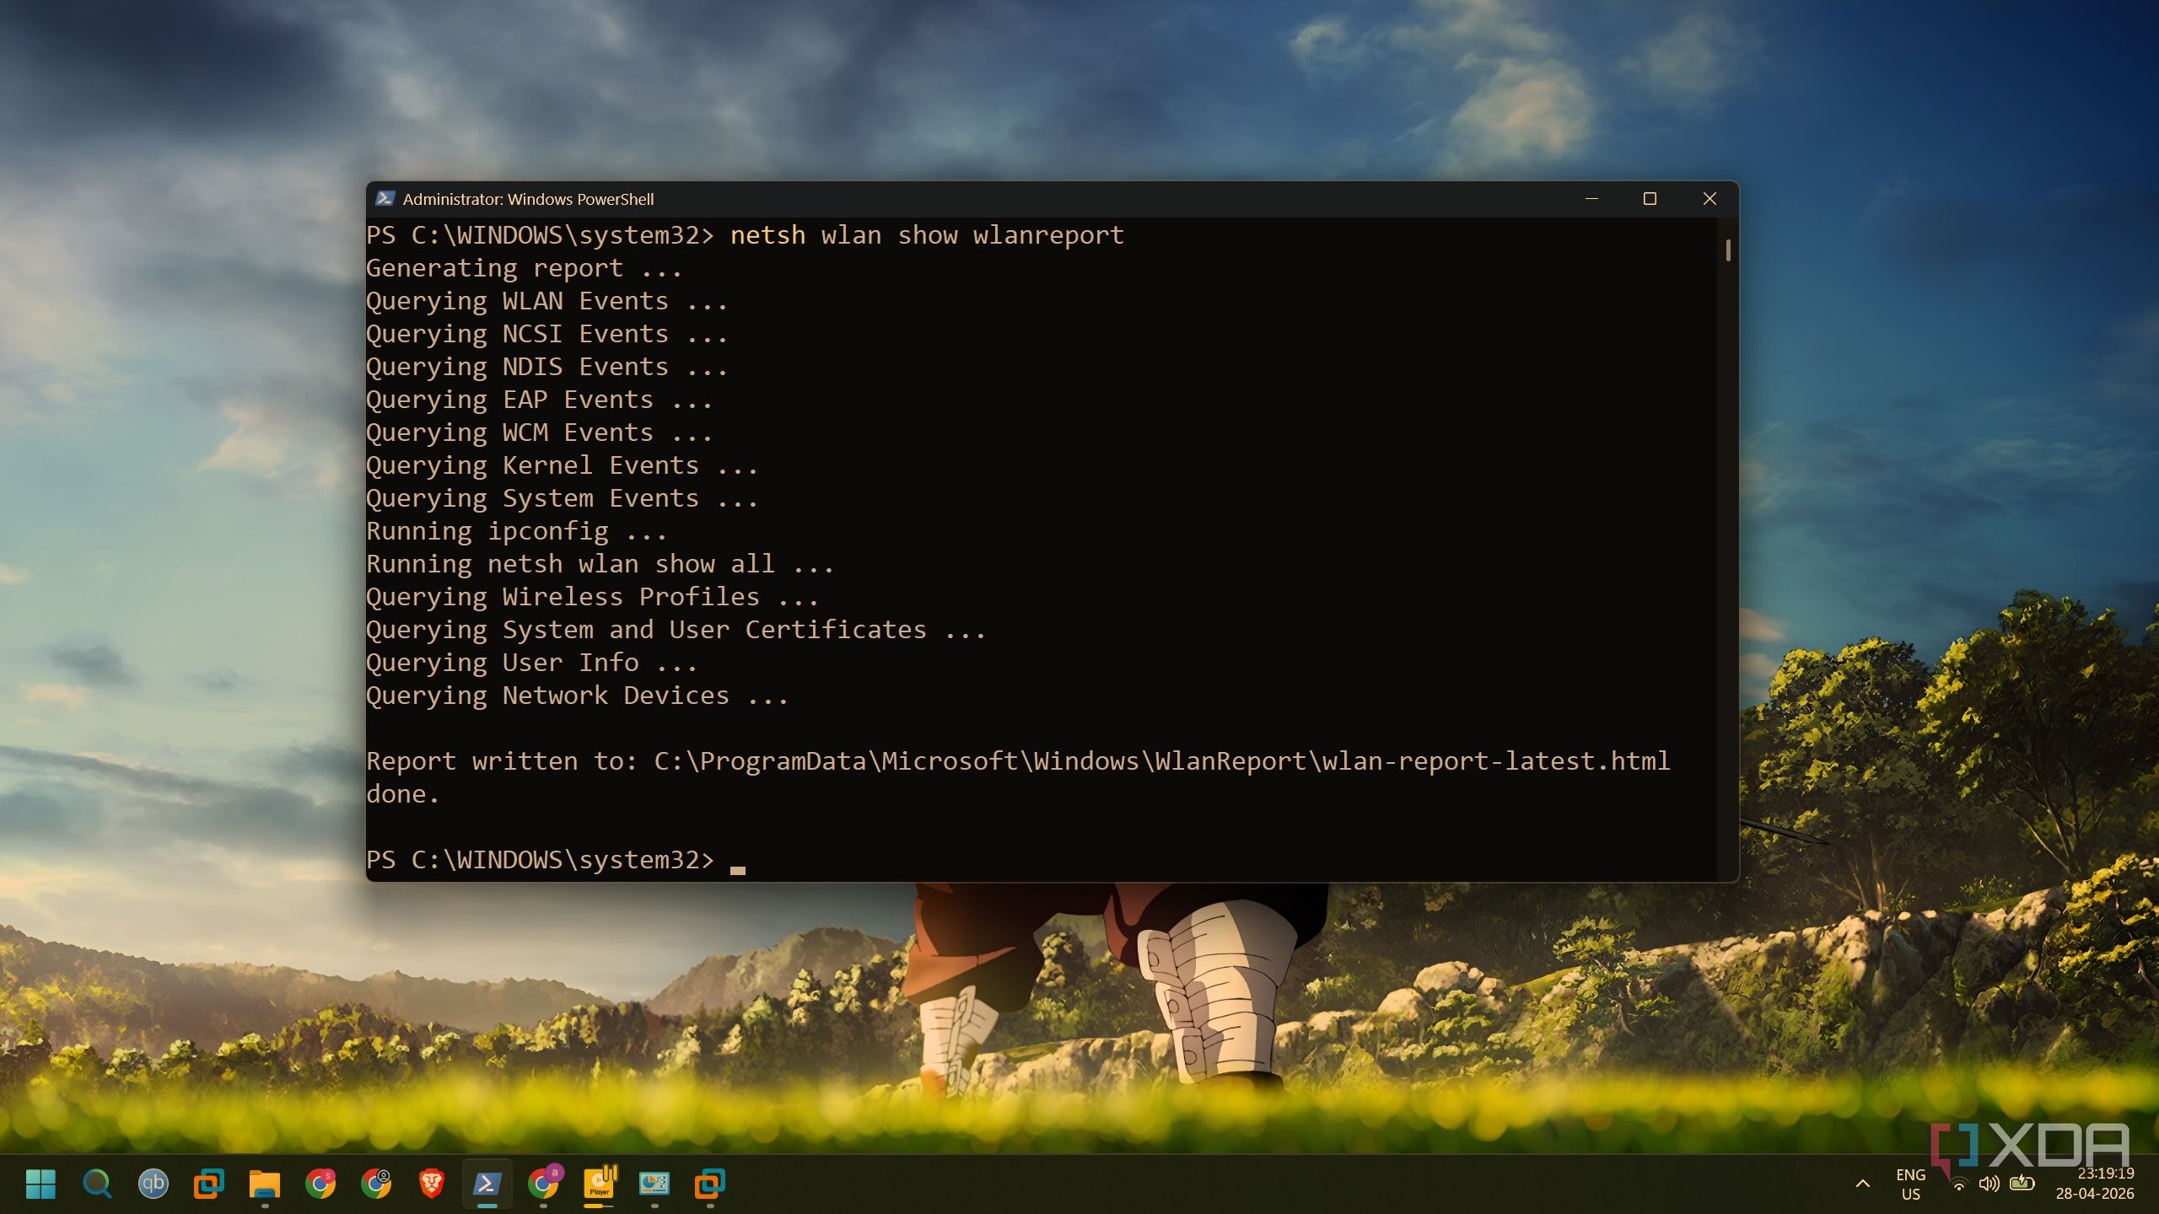Click the 'Querying WLAN Events ...' line
The width and height of the screenshot is (2159, 1214).
(546, 301)
